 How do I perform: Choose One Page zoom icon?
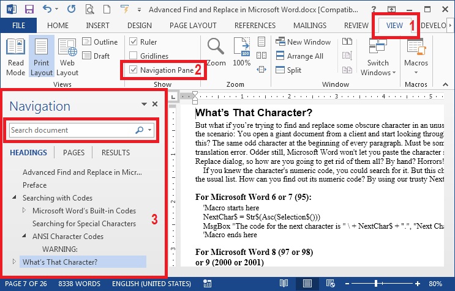click(261, 42)
